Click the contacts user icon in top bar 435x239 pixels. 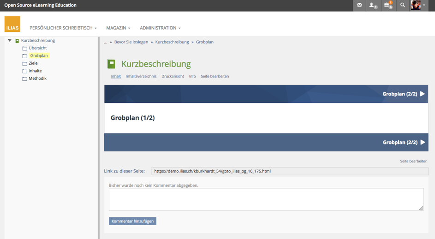(372, 6)
